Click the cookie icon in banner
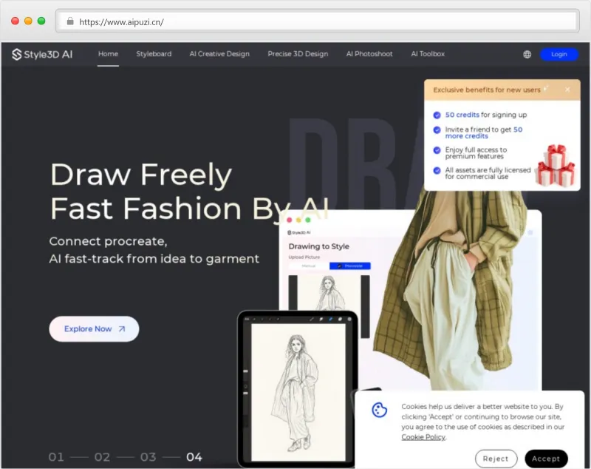 380,410
